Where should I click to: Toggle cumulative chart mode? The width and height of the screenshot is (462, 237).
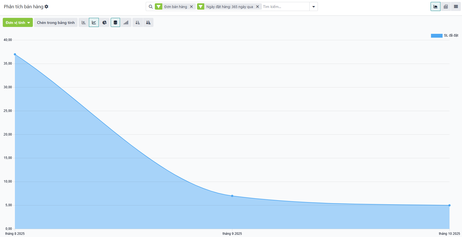[x=126, y=23]
